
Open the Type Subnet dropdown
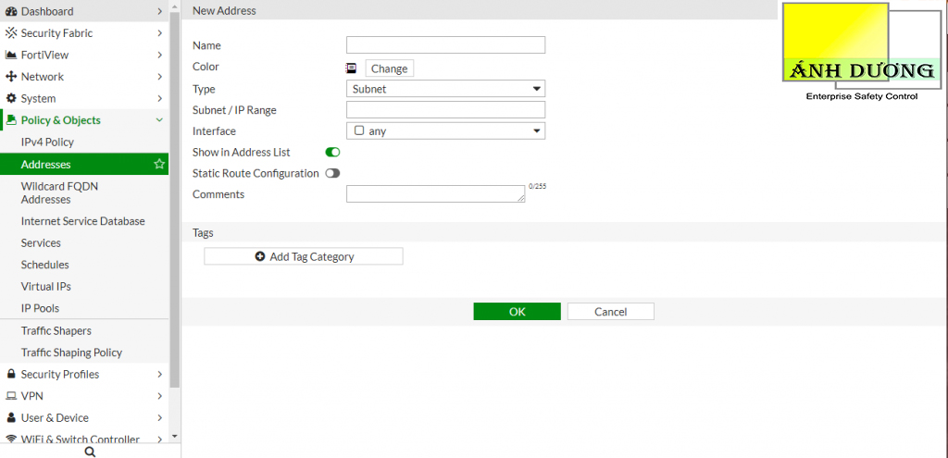click(445, 89)
